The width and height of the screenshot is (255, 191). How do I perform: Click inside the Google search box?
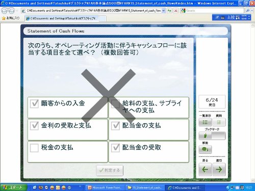pos(214,11)
